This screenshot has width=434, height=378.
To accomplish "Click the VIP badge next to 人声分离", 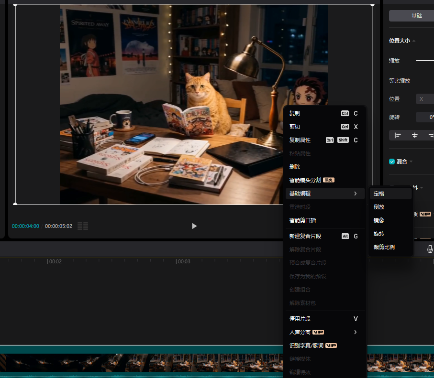I will 319,332.
